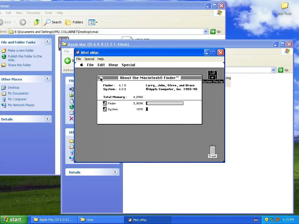The height and width of the screenshot is (224, 299).
Task: Open My Network Places link
Action: (21, 105)
